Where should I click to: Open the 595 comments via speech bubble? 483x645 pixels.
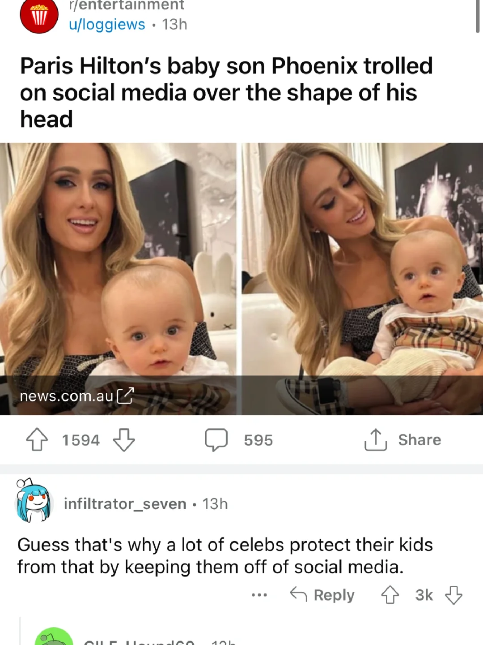point(216,439)
